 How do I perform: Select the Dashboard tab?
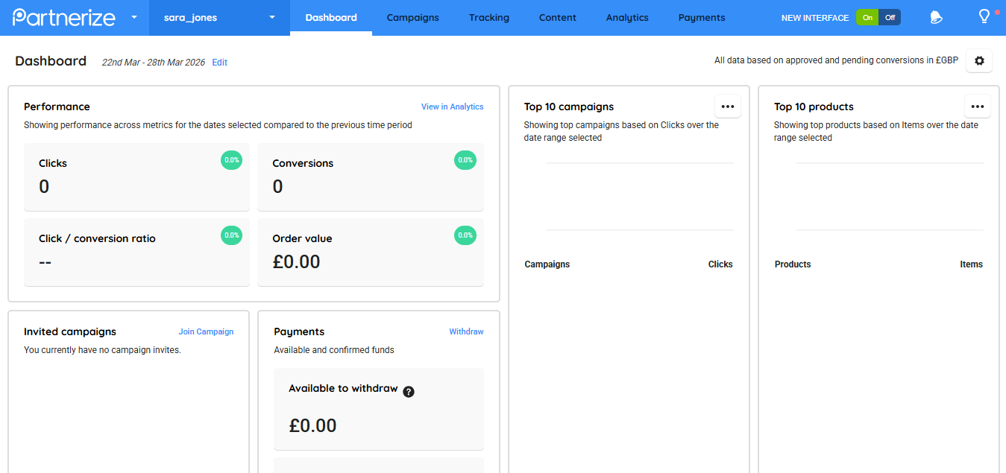pyautogui.click(x=331, y=18)
